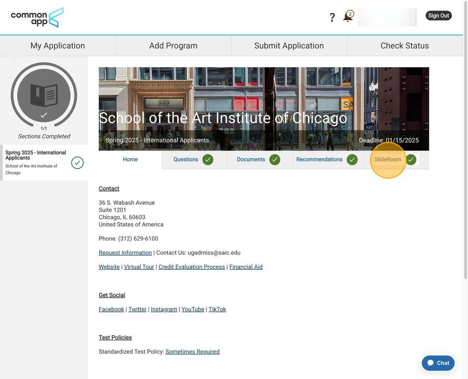Select Spring 2025 International Applicants in sidebar
468x379 pixels.
tap(36, 155)
